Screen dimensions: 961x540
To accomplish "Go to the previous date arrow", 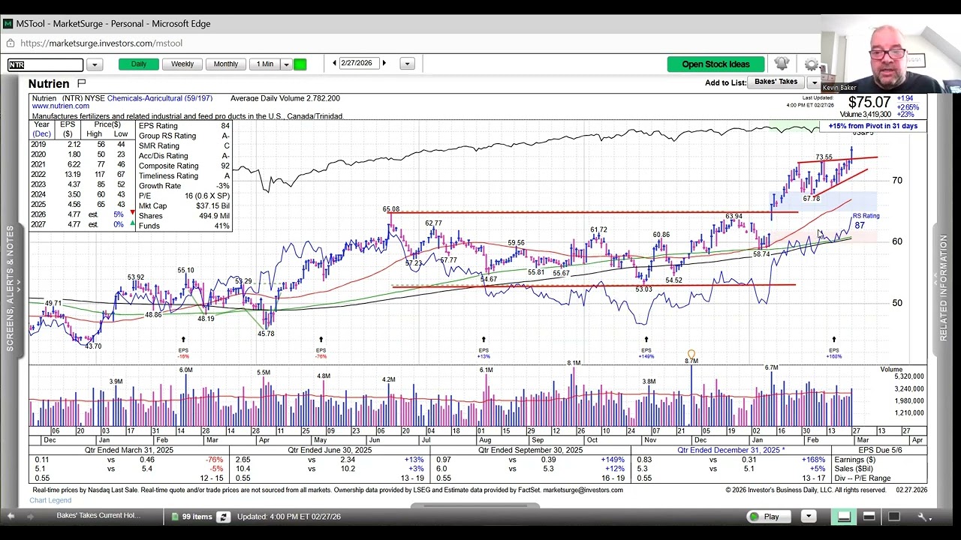I will pos(334,64).
